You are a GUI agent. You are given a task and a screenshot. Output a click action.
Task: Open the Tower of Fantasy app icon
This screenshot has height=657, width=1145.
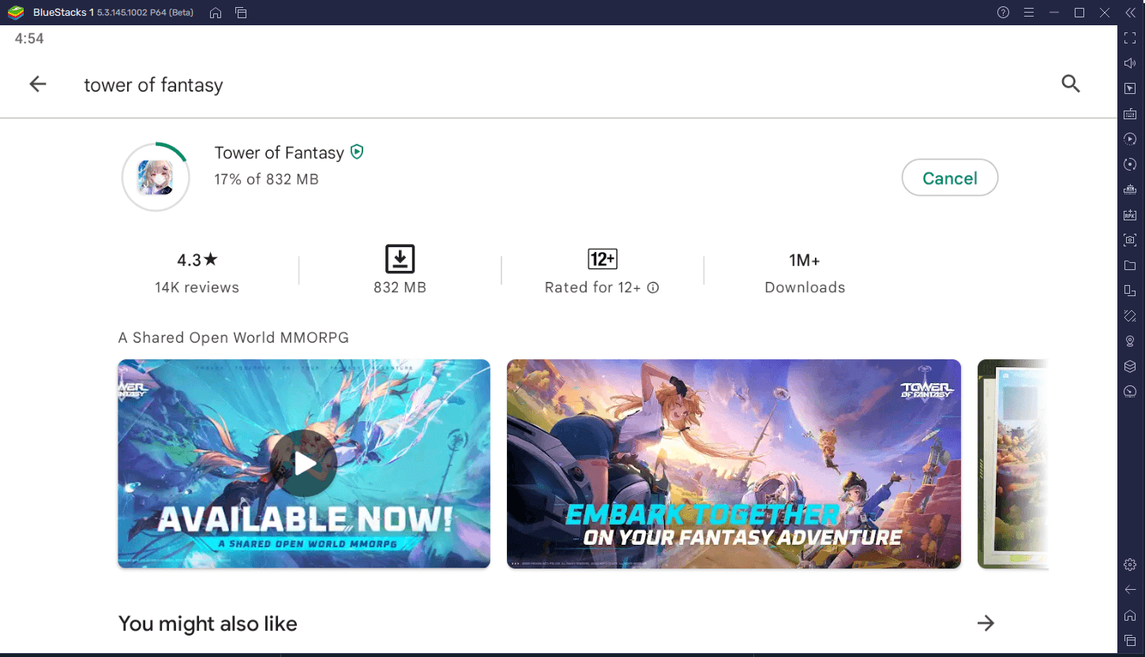coord(156,178)
